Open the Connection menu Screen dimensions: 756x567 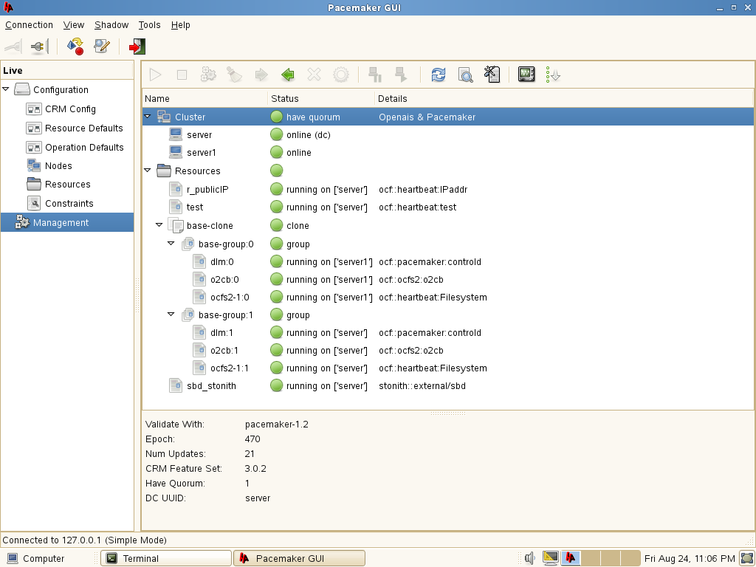pos(29,25)
